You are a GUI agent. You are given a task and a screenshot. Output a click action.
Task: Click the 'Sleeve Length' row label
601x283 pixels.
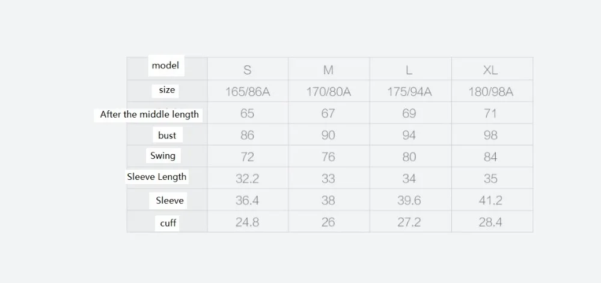pyautogui.click(x=157, y=177)
